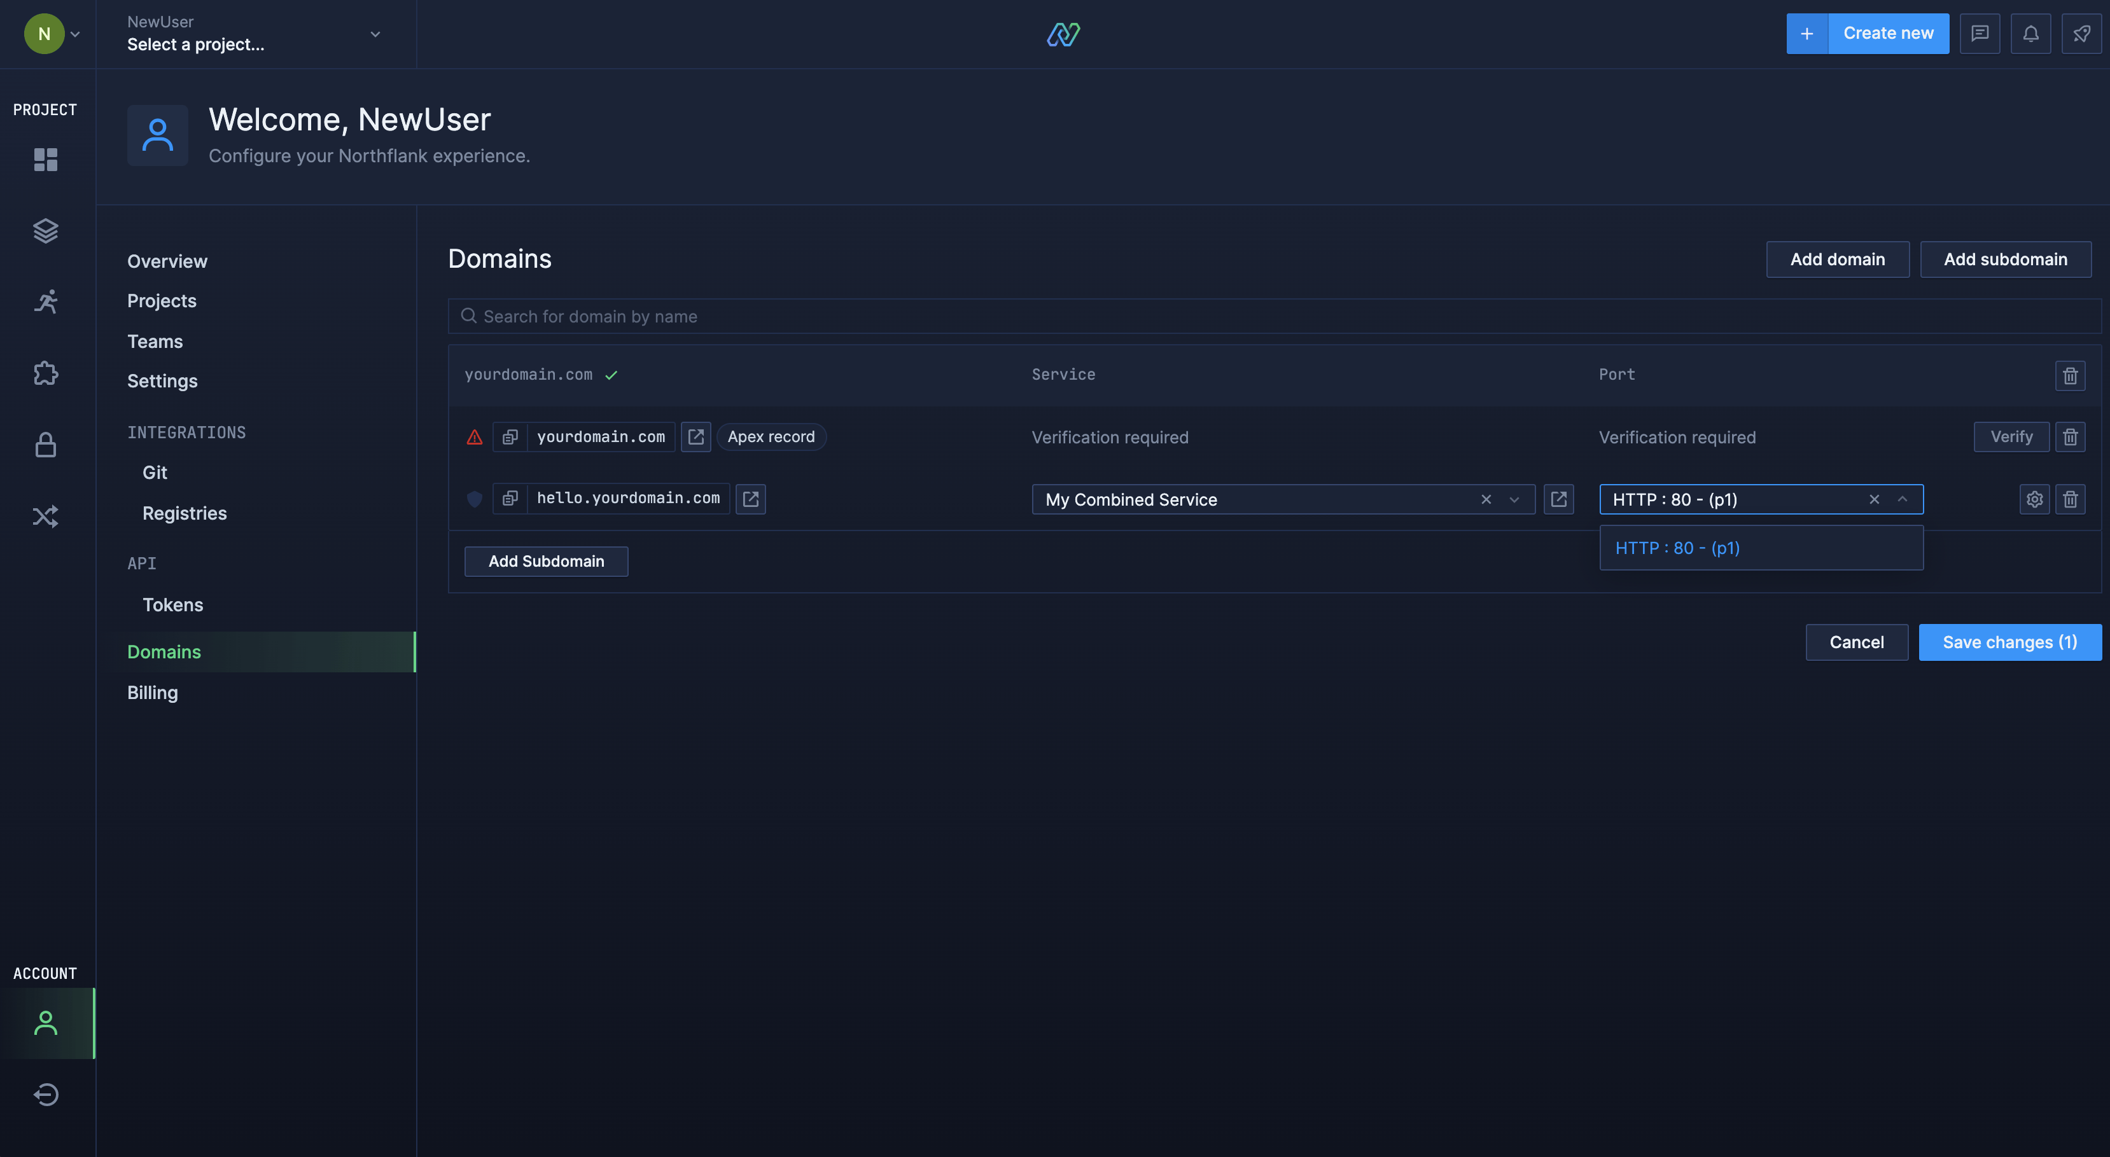Open Git integrations page
Screen dimensions: 2110x1157
[155, 473]
